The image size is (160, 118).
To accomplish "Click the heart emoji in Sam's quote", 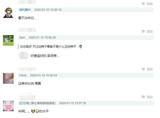I will pos(80,46).
